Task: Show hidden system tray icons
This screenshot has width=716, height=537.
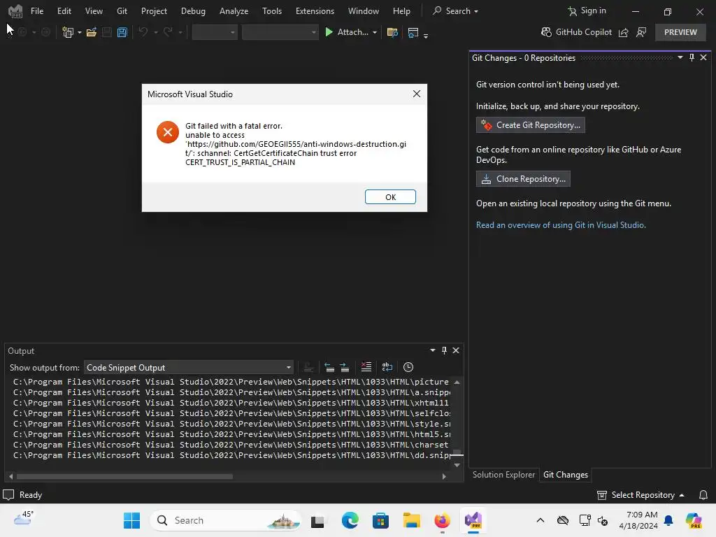Action: coord(540,520)
